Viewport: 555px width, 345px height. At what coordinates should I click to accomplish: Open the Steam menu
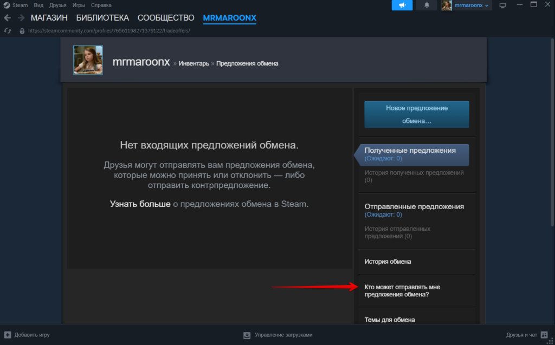tap(20, 5)
